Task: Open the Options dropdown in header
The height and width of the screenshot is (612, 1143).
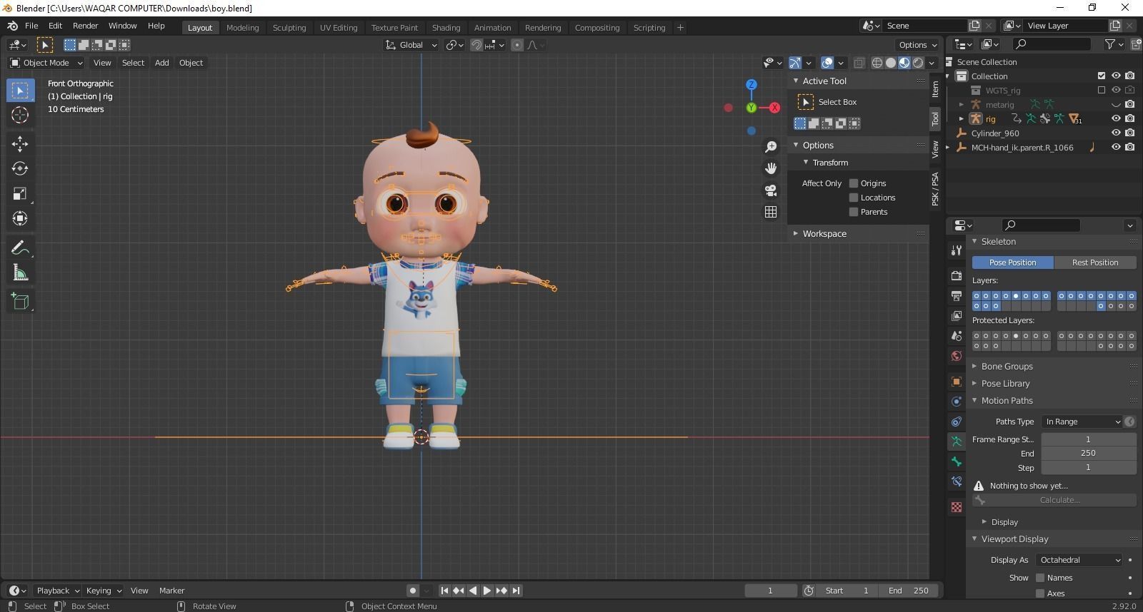Action: click(x=918, y=45)
